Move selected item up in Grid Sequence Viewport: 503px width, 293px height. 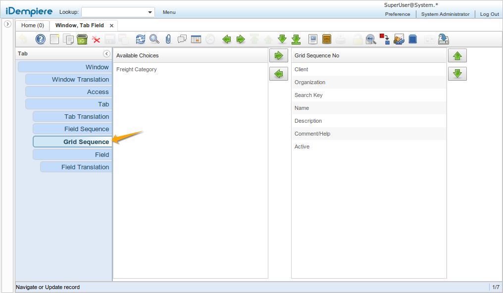[457, 56]
